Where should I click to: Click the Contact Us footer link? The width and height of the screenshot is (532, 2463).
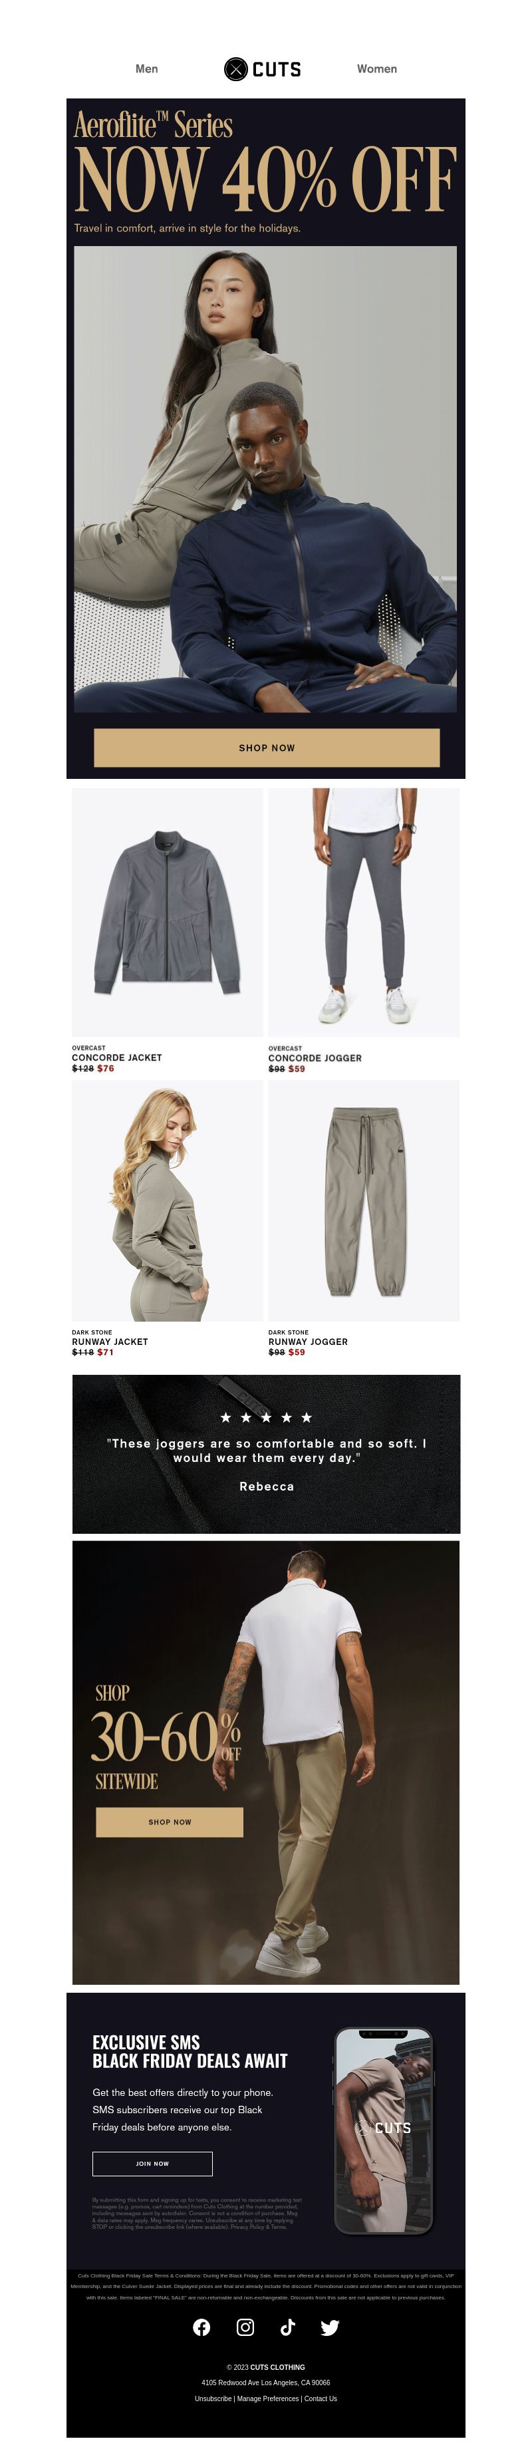(320, 2398)
